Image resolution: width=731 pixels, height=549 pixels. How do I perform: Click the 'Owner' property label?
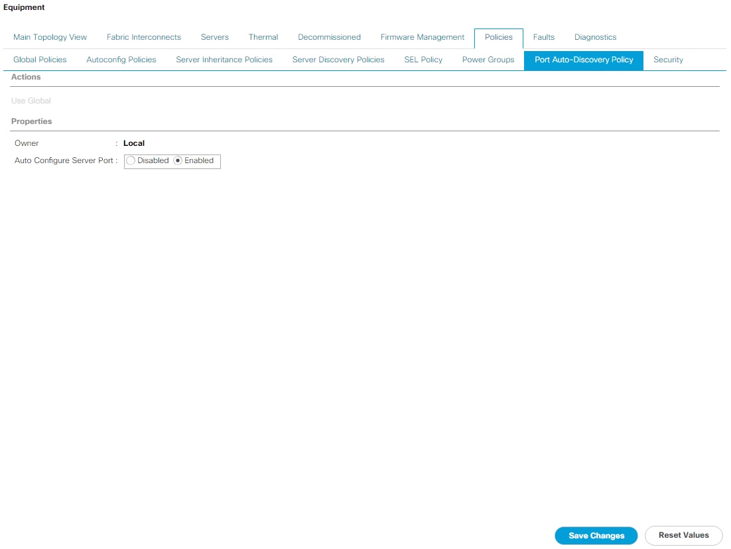point(27,143)
